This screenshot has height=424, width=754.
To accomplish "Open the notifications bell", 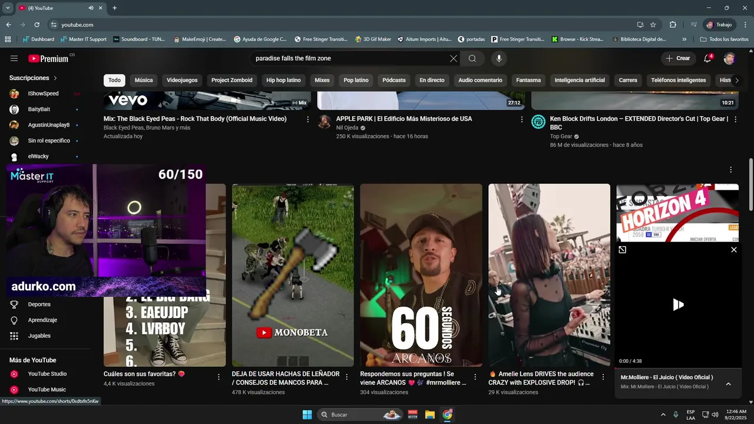I will [707, 58].
